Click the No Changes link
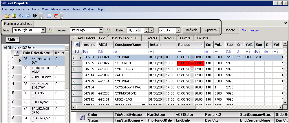This screenshot has width=289, height=123. pyautogui.click(x=250, y=30)
